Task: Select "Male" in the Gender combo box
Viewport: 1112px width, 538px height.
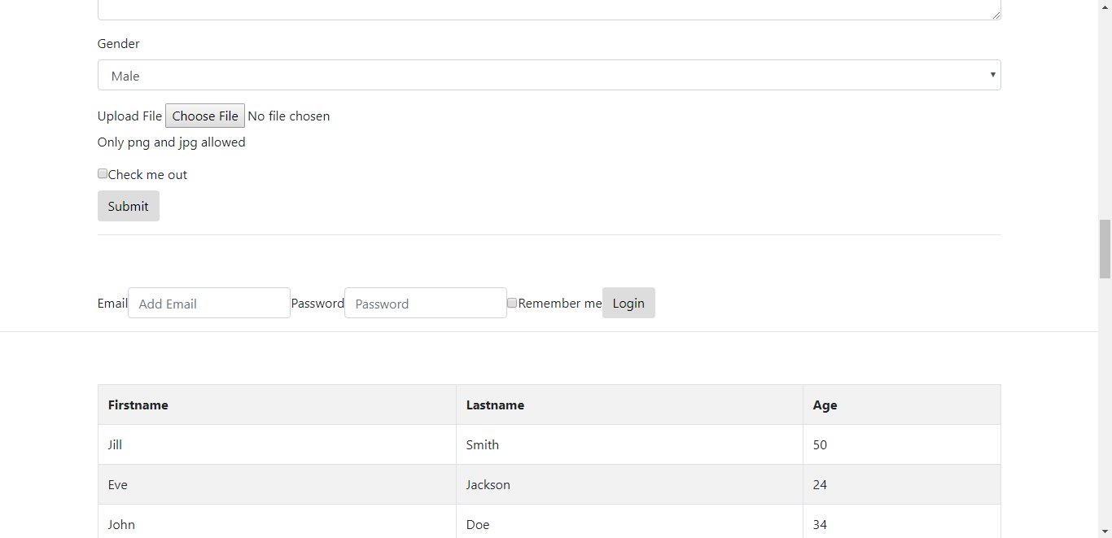Action: (x=549, y=74)
